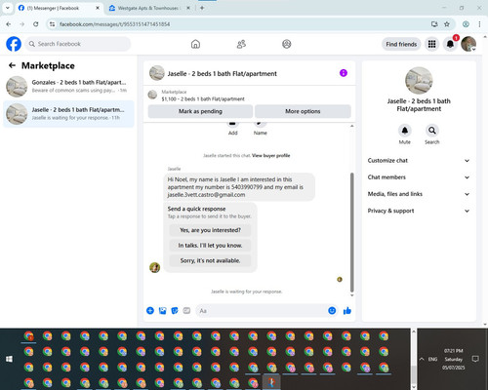Open the Windows Start button
The height and width of the screenshot is (390, 488).
(x=9, y=359)
